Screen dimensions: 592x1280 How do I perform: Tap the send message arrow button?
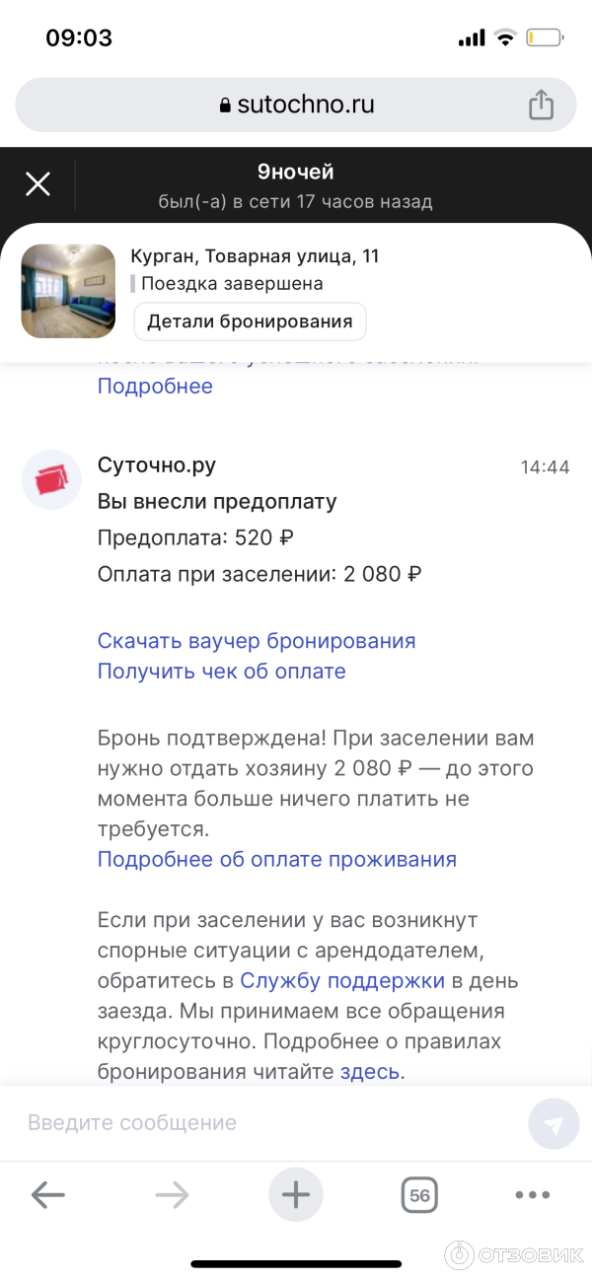click(x=554, y=1124)
